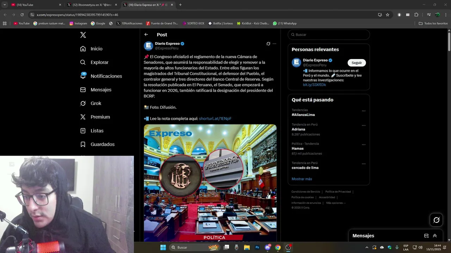Click Seguir for Diario Expreso
The height and width of the screenshot is (253, 451).
point(357,63)
